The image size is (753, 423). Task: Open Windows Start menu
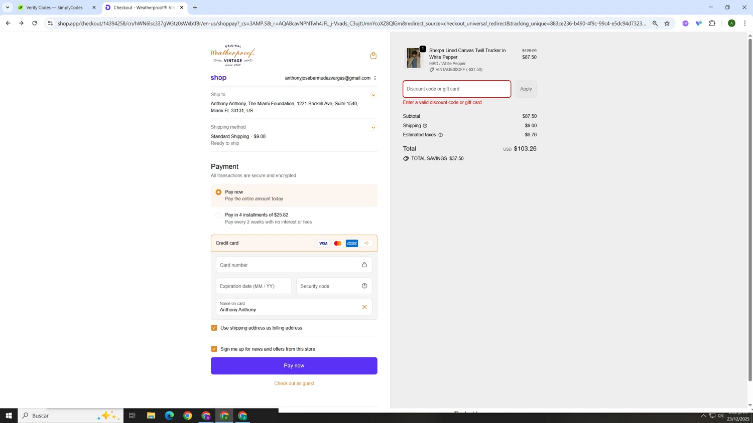(x=9, y=415)
